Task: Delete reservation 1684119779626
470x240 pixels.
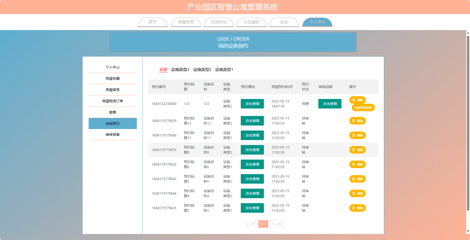Action: point(358,164)
